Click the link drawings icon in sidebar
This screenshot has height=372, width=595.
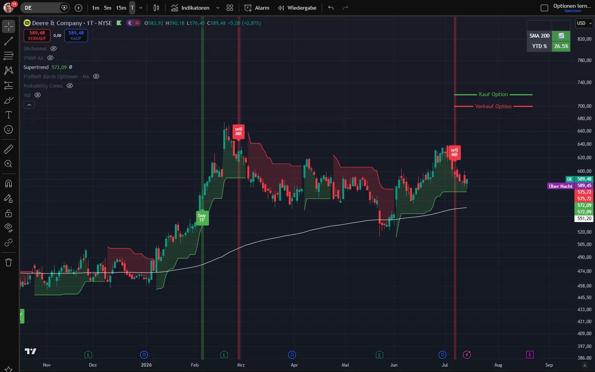(9, 243)
